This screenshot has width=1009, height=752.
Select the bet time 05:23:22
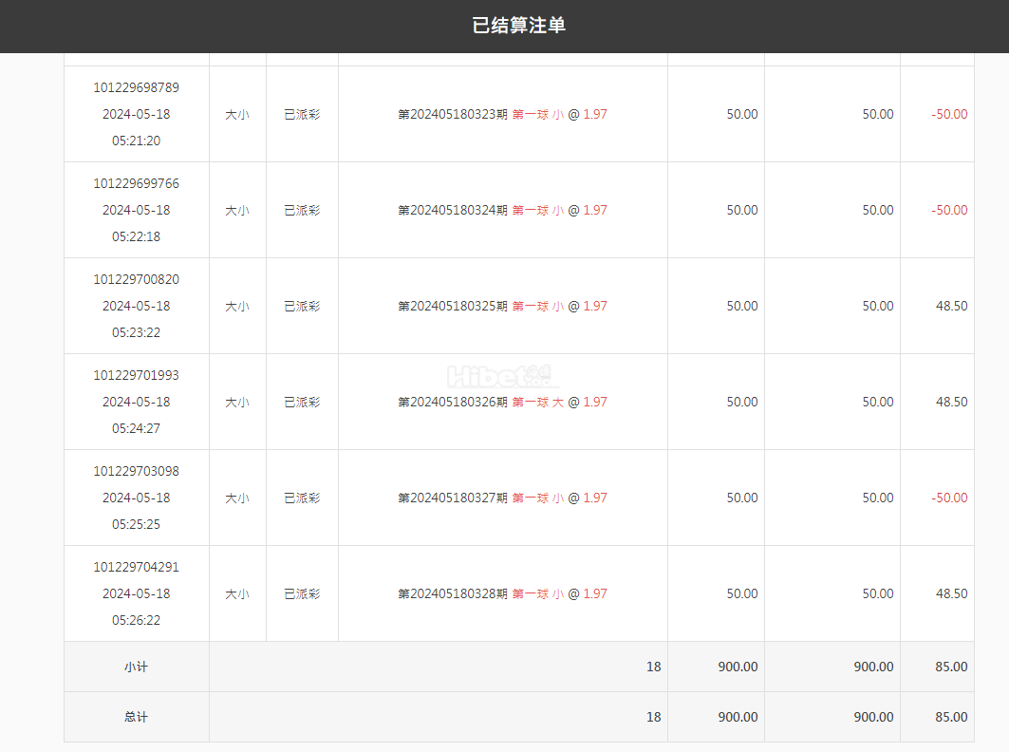[137, 332]
